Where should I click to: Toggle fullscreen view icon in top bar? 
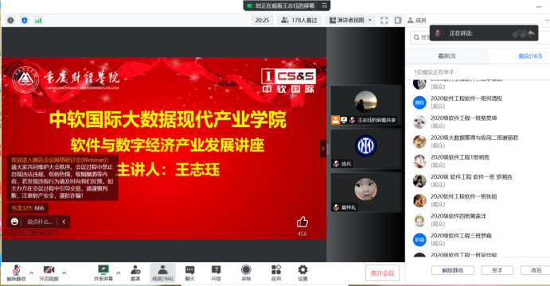point(384,21)
